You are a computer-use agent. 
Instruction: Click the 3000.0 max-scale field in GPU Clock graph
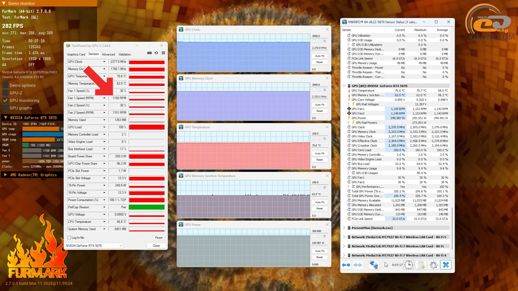(320, 36)
